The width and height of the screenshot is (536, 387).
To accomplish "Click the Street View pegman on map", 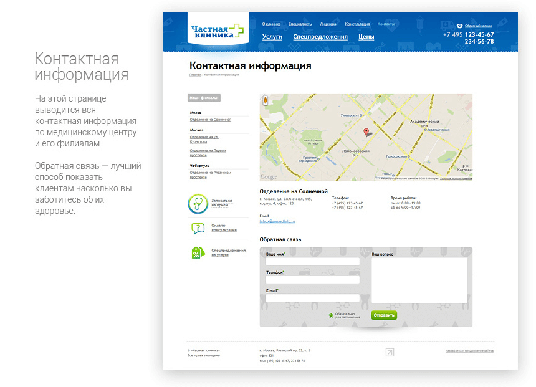I will click(x=266, y=101).
